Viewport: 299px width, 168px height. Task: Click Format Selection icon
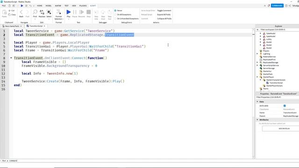pyautogui.click(x=58, y=12)
